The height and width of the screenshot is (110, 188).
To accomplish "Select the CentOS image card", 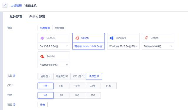I will 54,38.
